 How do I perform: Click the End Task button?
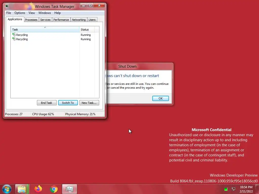tap(47, 103)
